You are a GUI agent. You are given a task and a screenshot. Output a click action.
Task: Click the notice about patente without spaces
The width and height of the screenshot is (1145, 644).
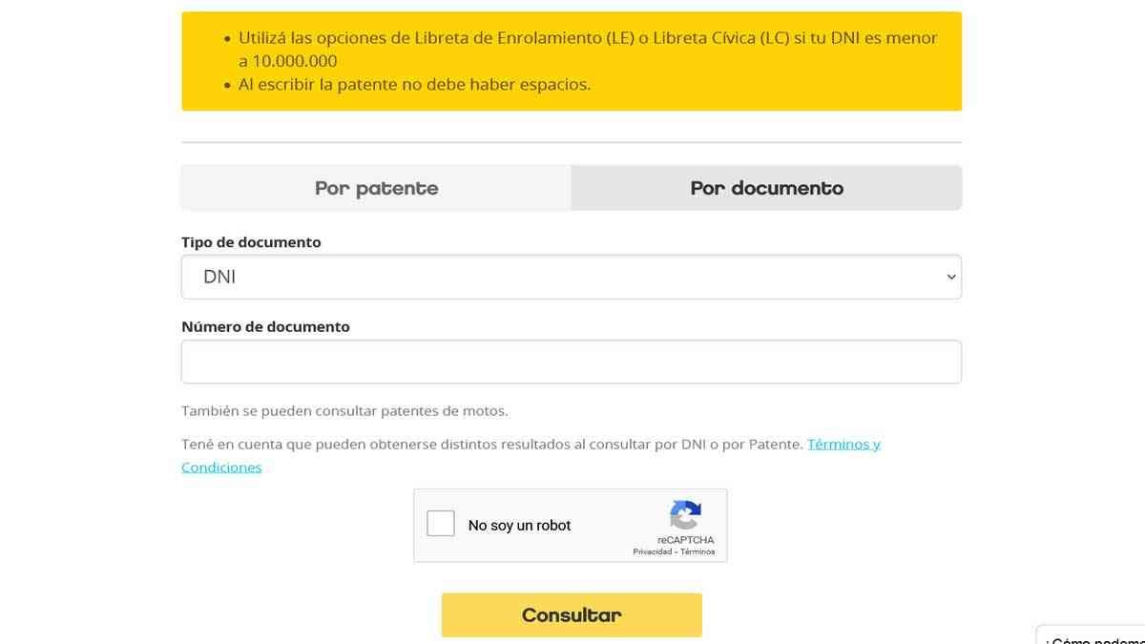tap(414, 84)
